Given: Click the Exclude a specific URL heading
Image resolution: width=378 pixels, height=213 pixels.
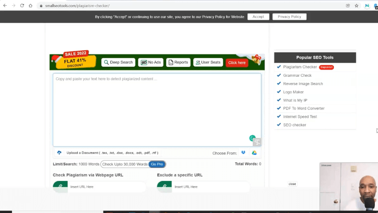Looking at the screenshot, I should coord(180,175).
